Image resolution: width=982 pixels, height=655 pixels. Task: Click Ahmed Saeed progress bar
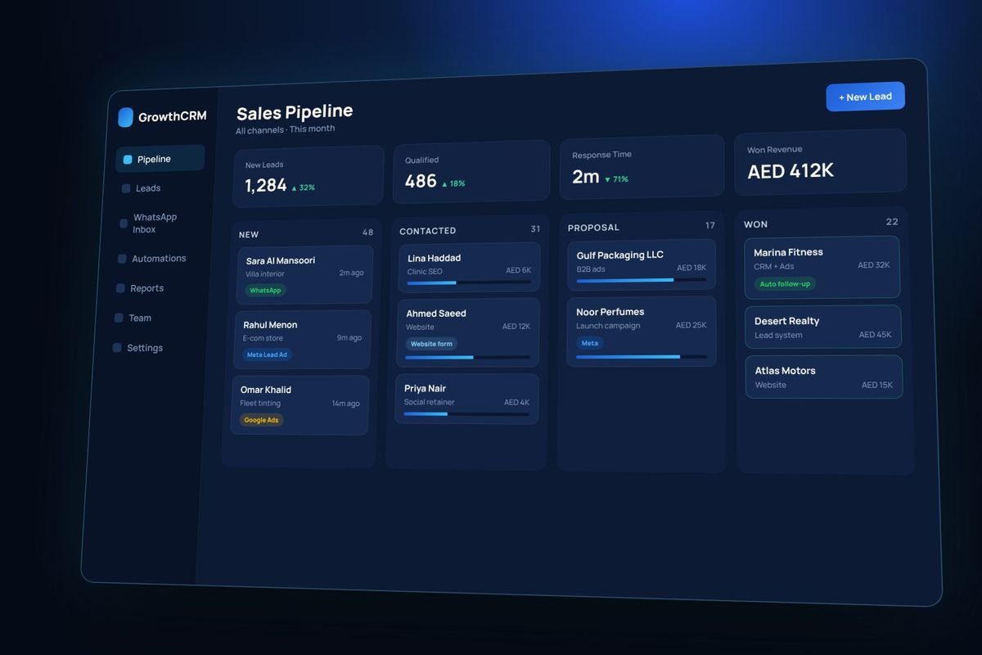click(467, 357)
